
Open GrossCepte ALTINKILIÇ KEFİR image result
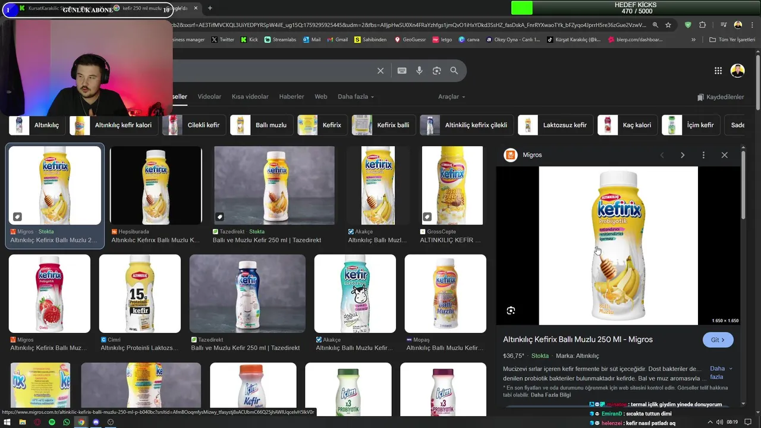click(x=452, y=185)
